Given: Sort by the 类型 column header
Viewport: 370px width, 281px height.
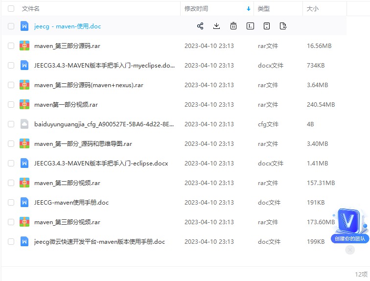Looking at the screenshot, I should point(264,9).
